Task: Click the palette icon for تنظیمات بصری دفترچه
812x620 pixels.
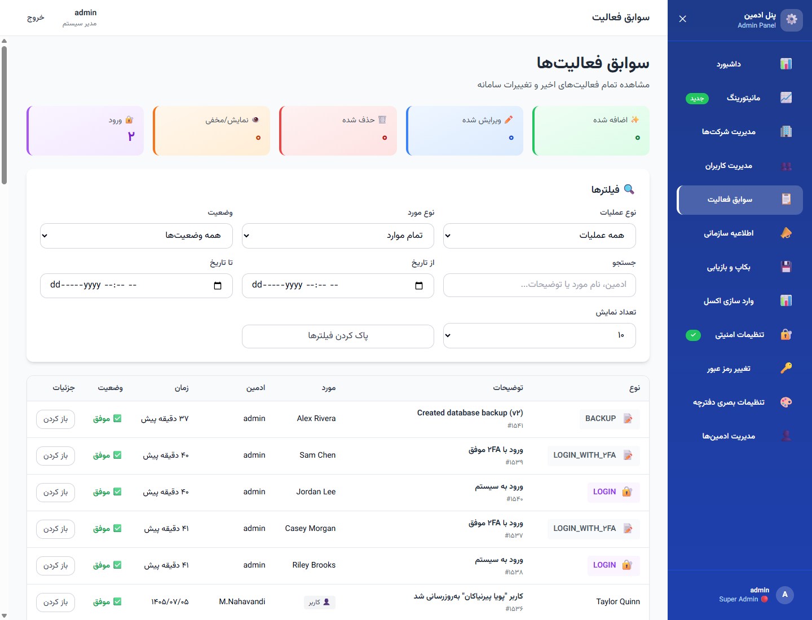Action: point(786,402)
